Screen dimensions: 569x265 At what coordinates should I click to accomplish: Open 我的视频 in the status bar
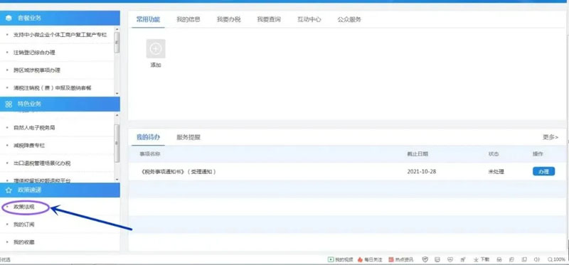(341, 259)
